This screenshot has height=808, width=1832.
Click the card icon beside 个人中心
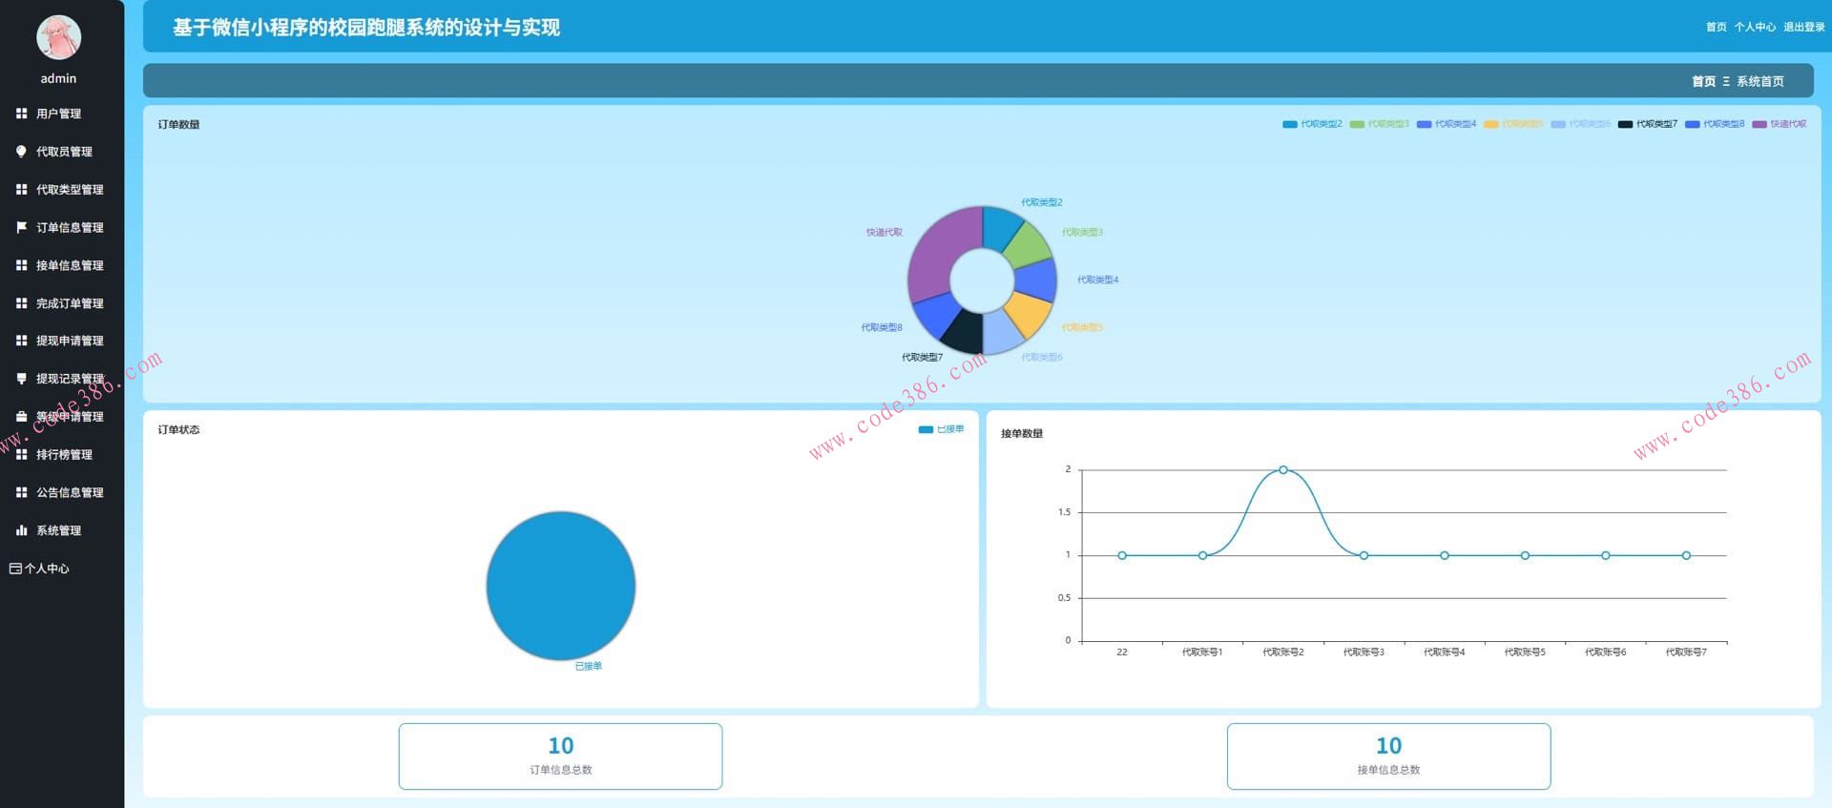(x=15, y=569)
